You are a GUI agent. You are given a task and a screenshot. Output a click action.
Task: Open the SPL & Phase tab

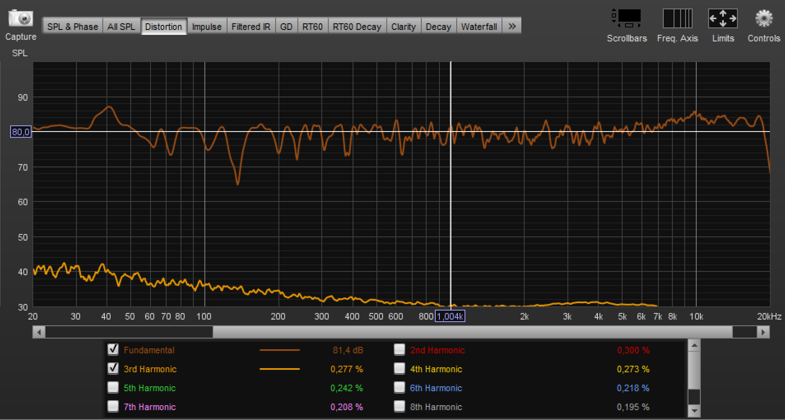[x=72, y=26]
